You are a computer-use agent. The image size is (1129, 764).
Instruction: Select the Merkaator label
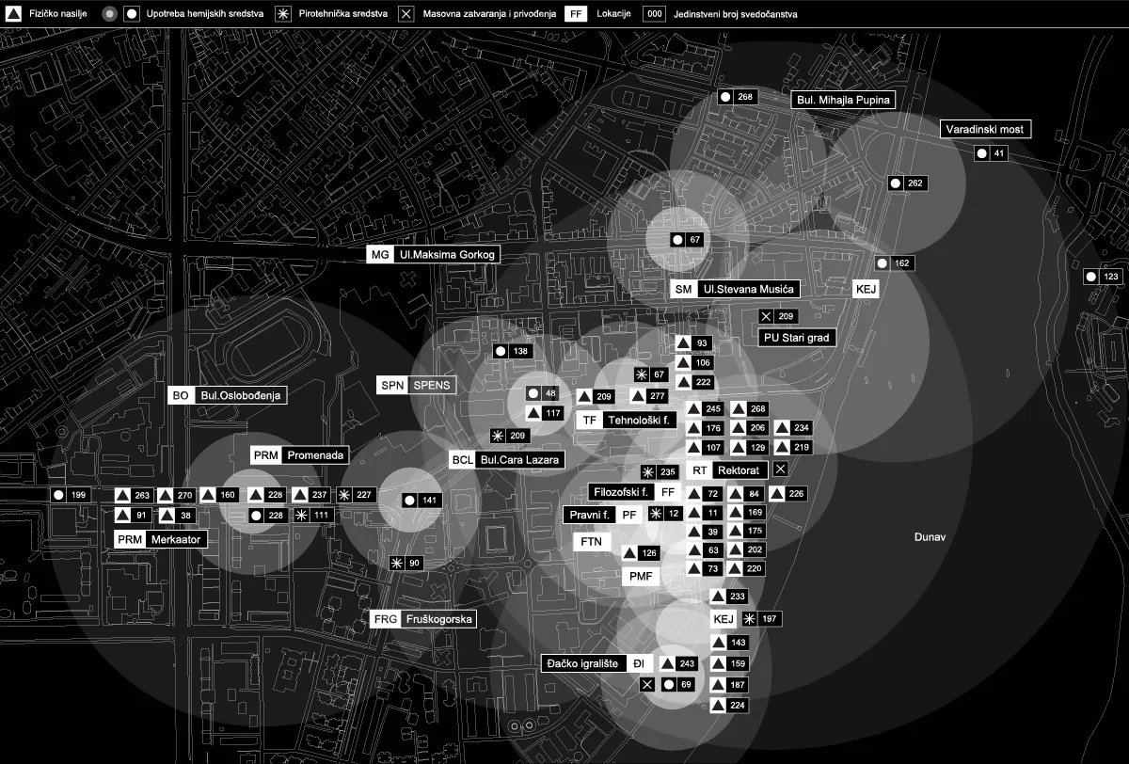(x=175, y=539)
